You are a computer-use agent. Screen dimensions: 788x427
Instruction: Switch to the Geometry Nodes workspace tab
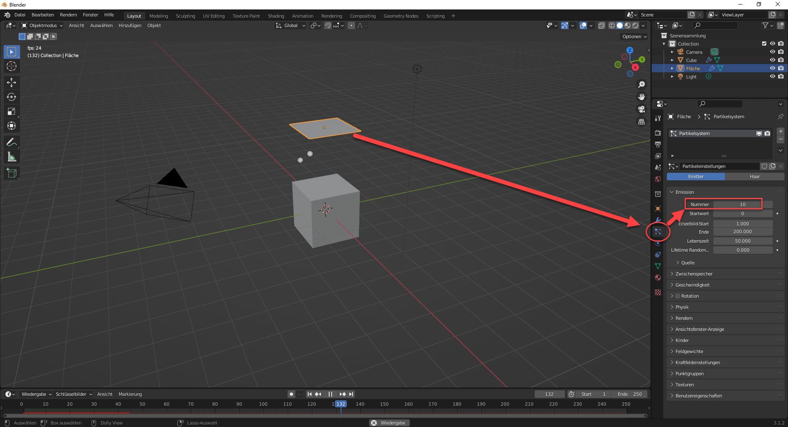pos(401,16)
